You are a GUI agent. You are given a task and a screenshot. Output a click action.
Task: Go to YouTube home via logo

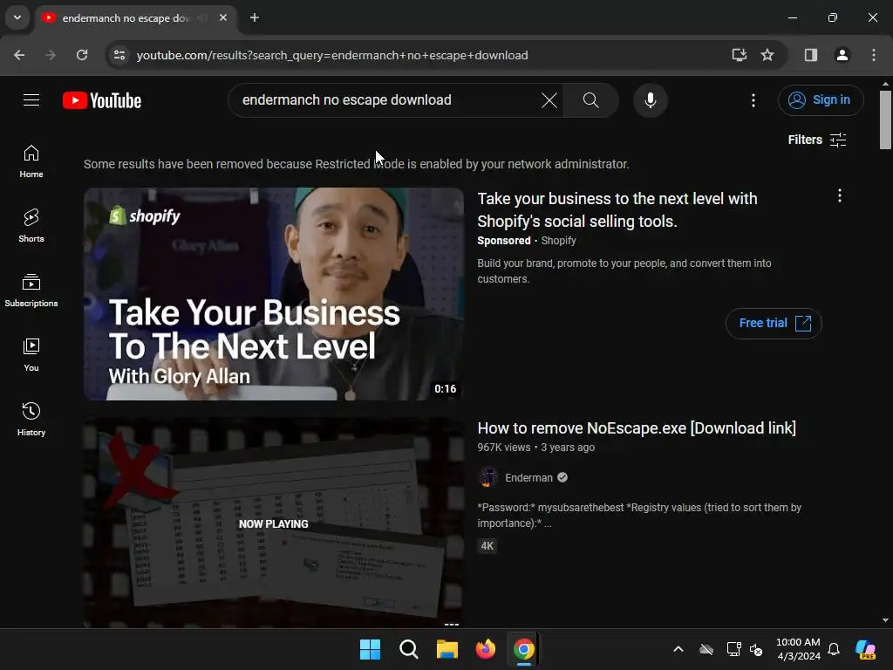pos(102,100)
